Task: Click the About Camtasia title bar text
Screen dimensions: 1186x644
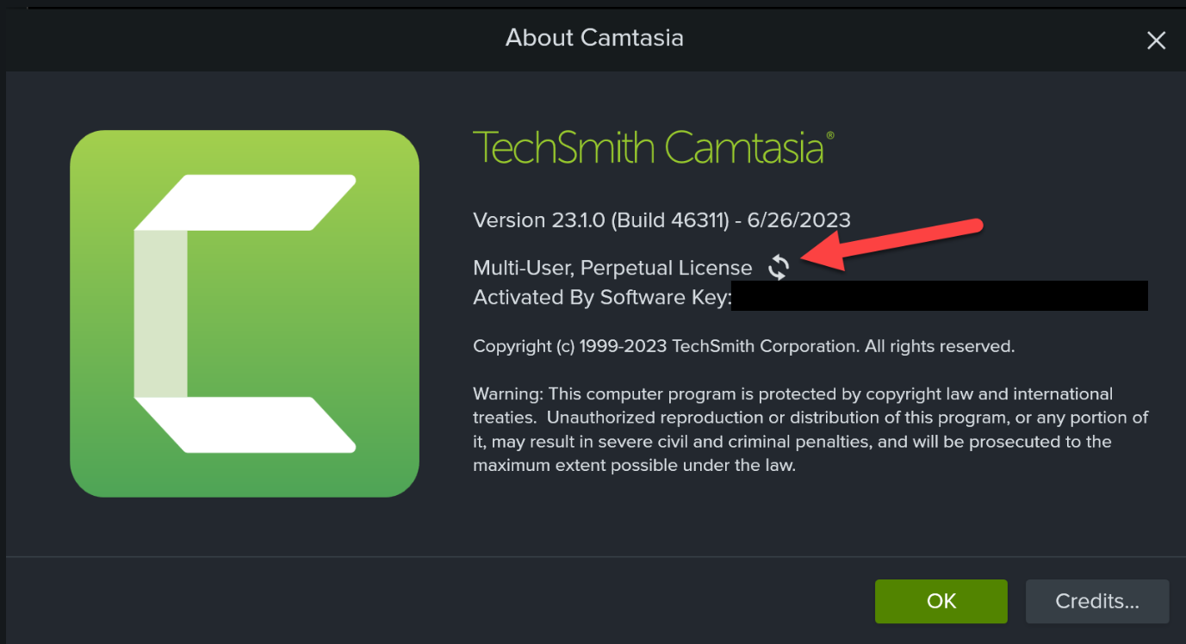Action: (594, 38)
